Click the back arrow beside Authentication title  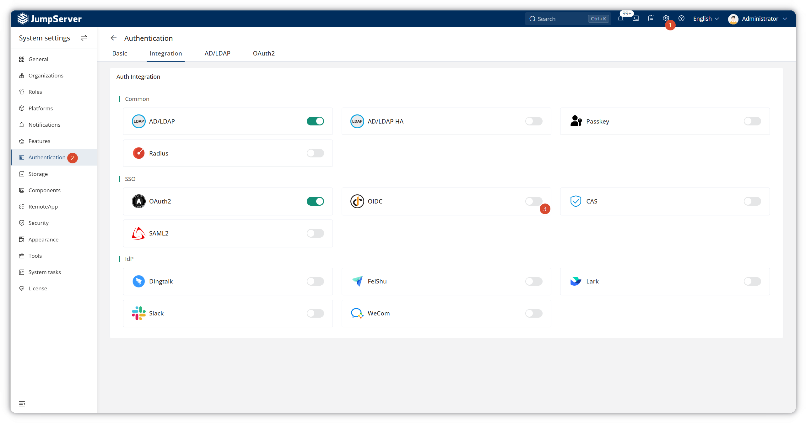pyautogui.click(x=114, y=38)
